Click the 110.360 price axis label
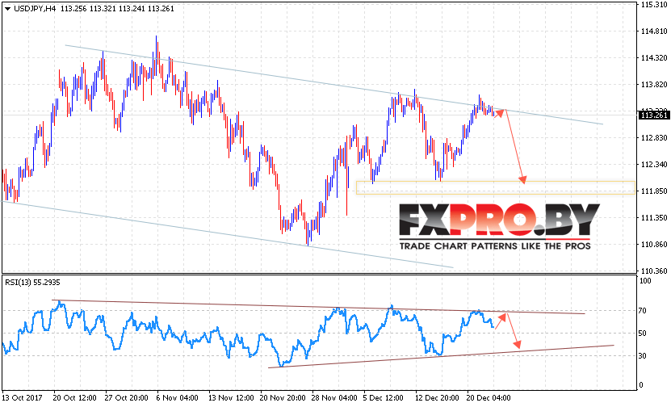Viewport: 671px width, 407px height. tap(654, 271)
